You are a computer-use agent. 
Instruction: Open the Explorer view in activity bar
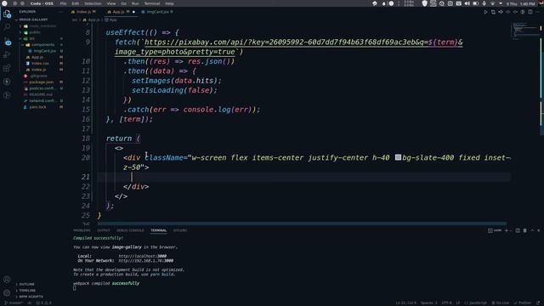click(x=7, y=14)
